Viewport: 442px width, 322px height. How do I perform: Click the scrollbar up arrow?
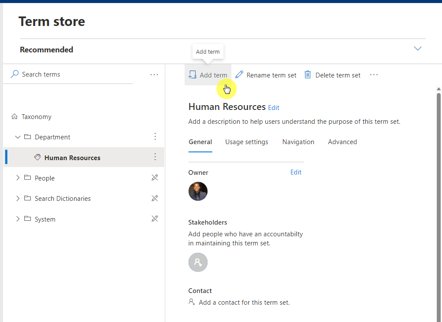coord(439,89)
